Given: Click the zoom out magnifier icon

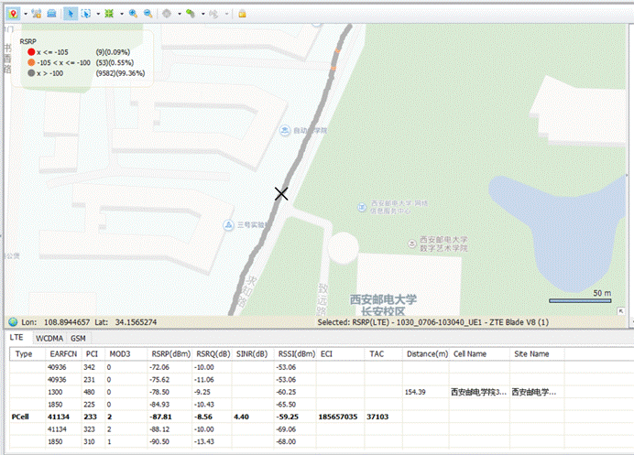Looking at the screenshot, I should tap(148, 14).
